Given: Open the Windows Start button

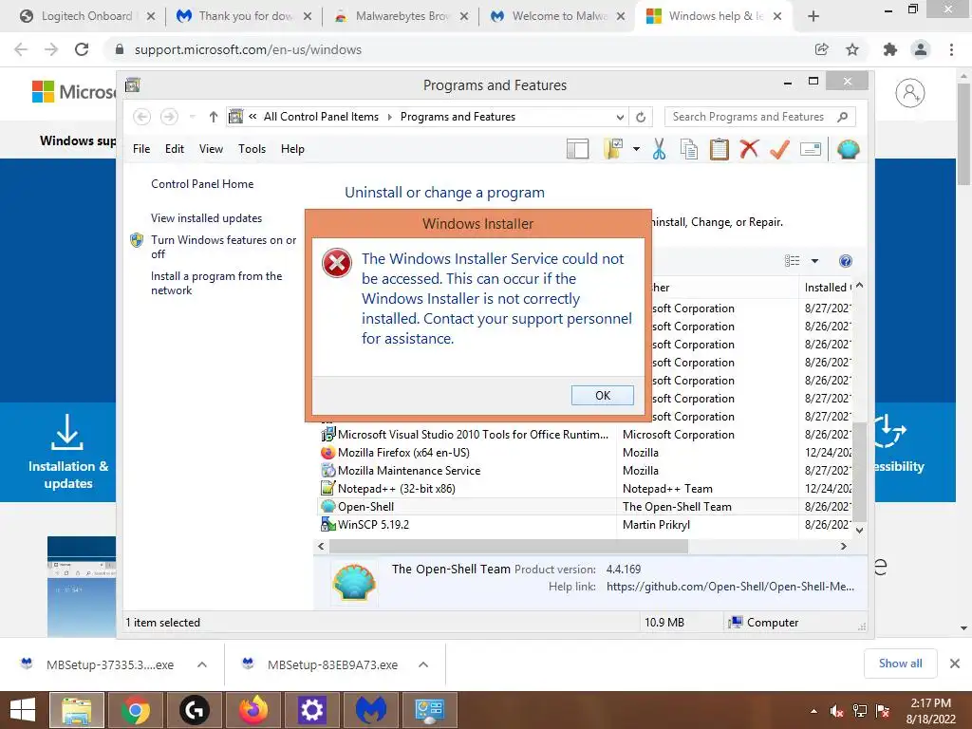Looking at the screenshot, I should click(23, 710).
